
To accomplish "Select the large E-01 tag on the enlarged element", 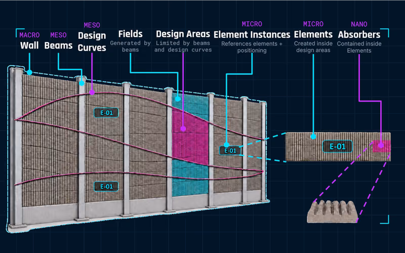I will click(337, 146).
